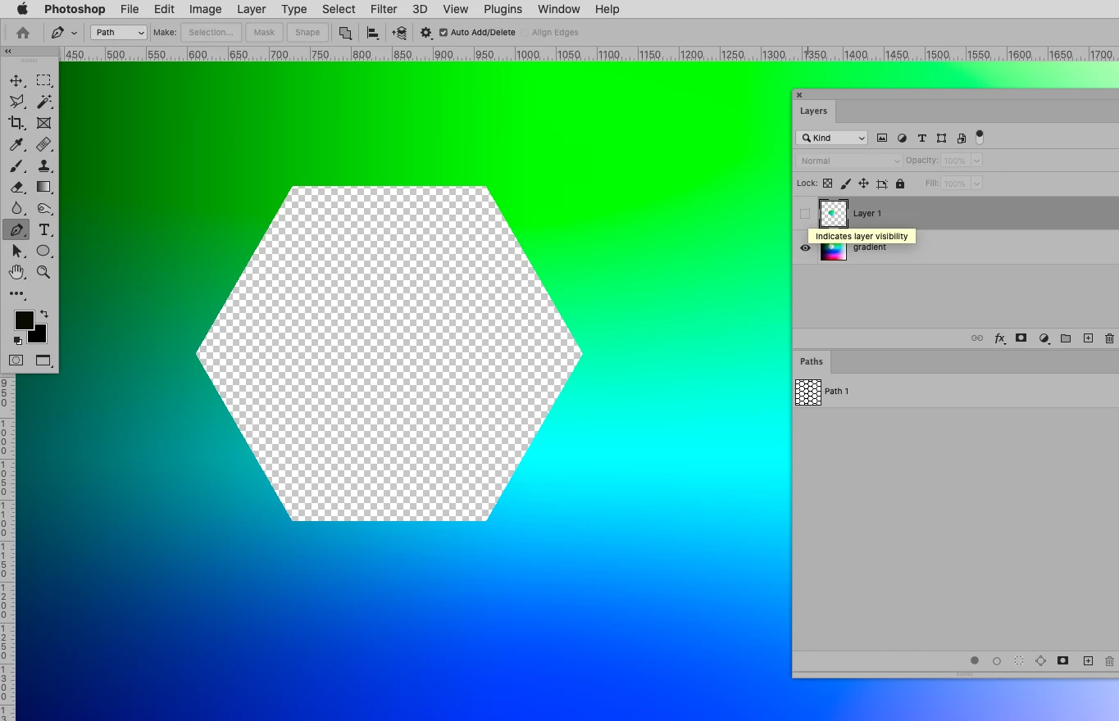
Task: Fill path with foreground color
Action: 975,660
